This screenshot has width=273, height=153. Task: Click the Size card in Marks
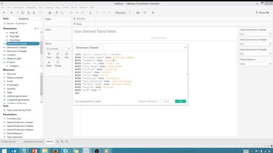click(x=58, y=56)
